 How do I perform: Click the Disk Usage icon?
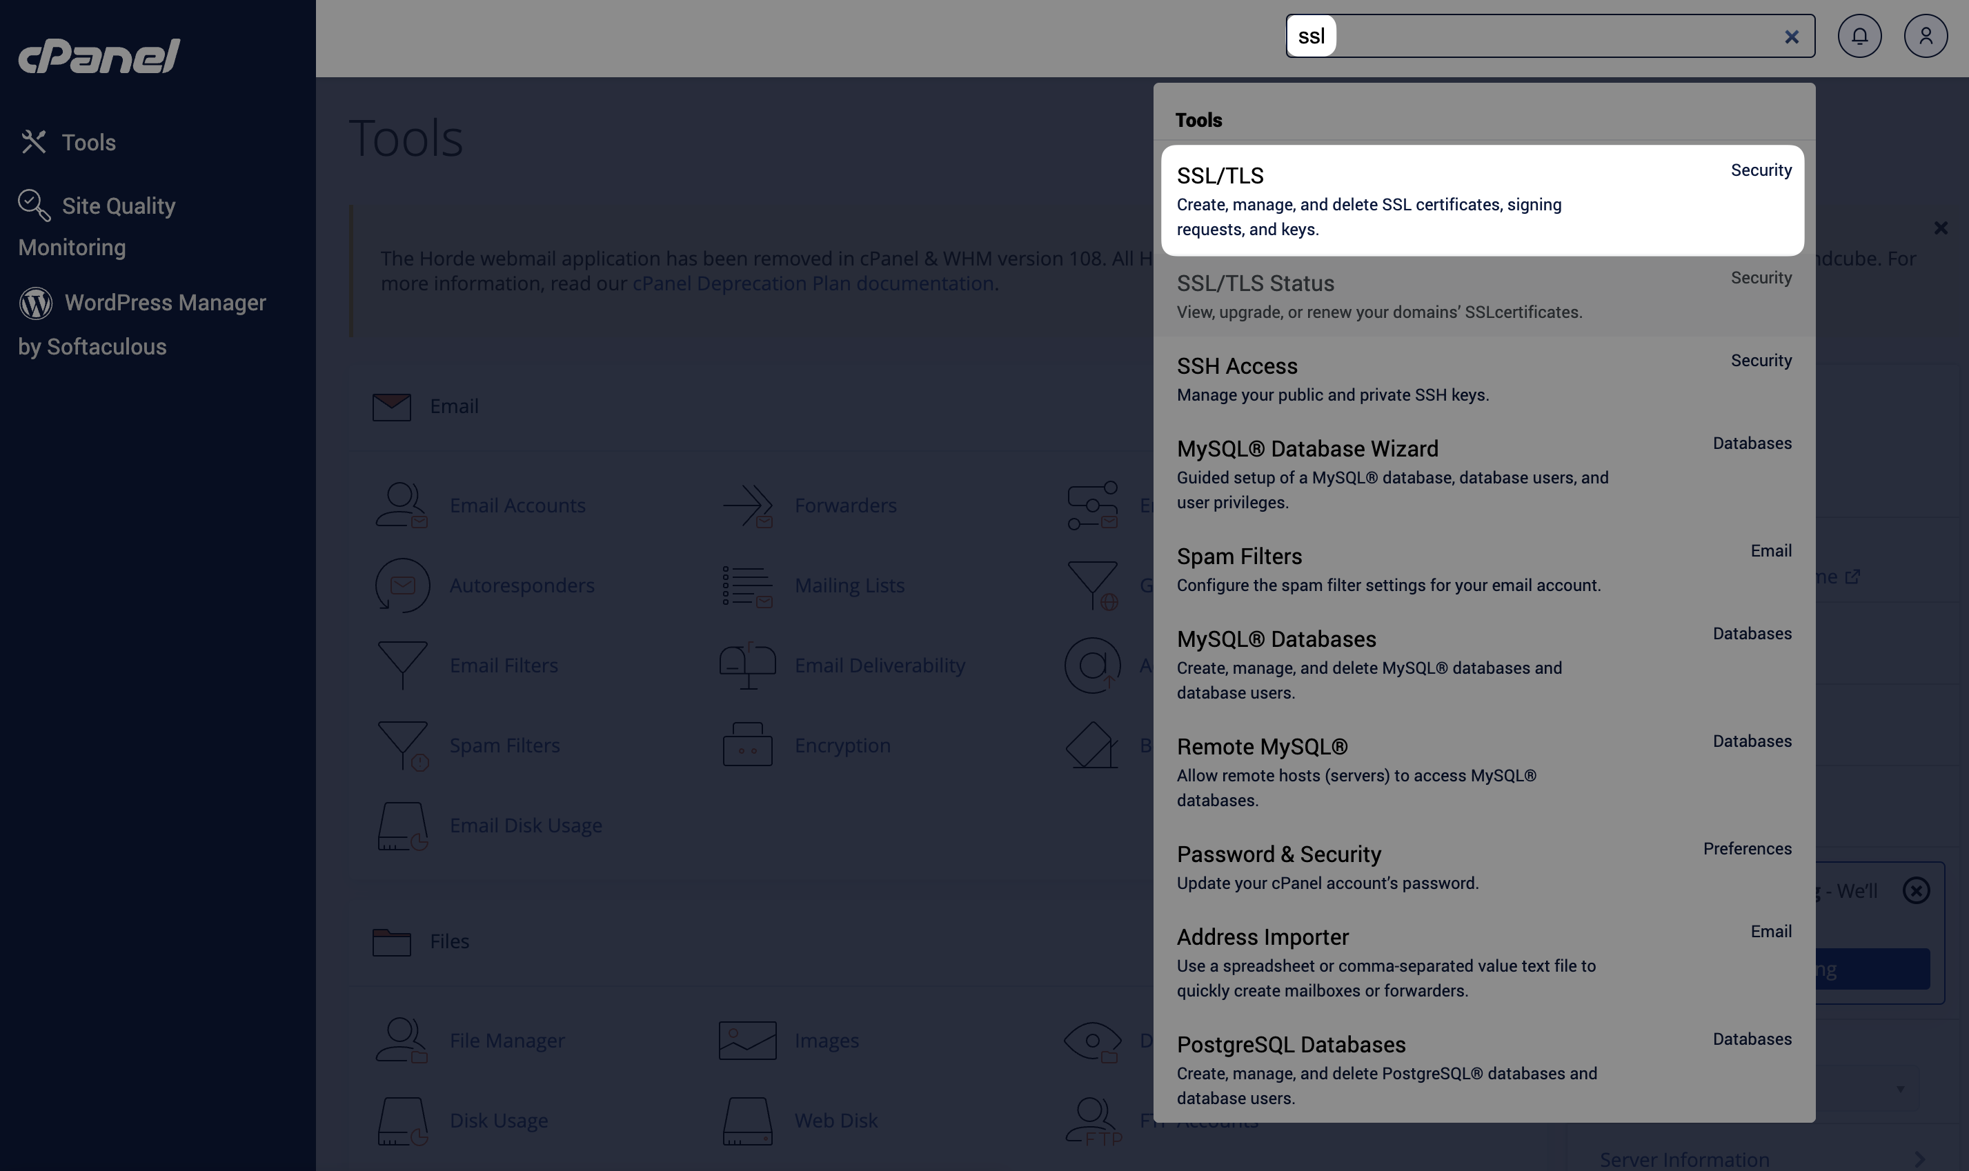point(404,1121)
